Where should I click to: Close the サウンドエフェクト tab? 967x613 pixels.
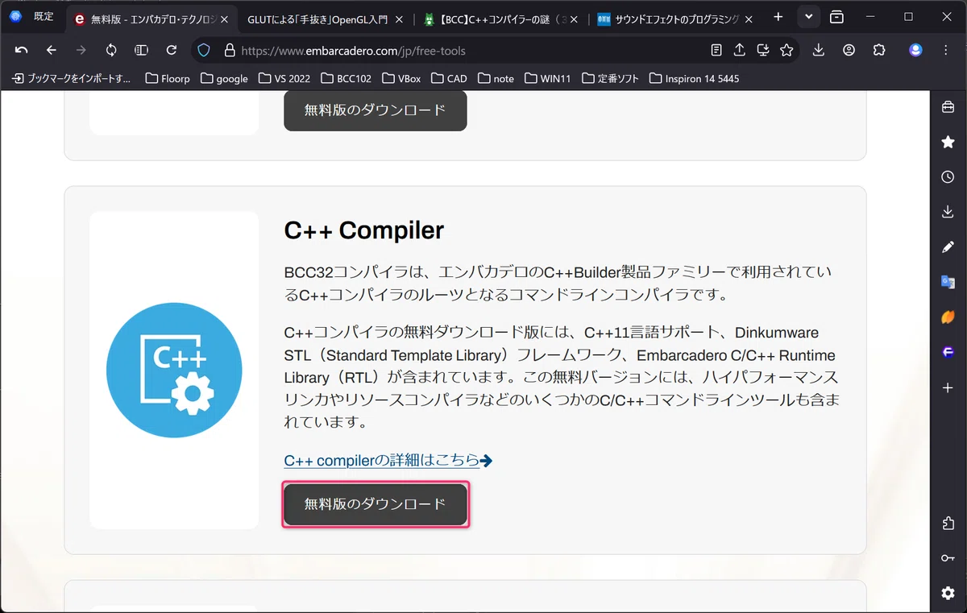748,19
